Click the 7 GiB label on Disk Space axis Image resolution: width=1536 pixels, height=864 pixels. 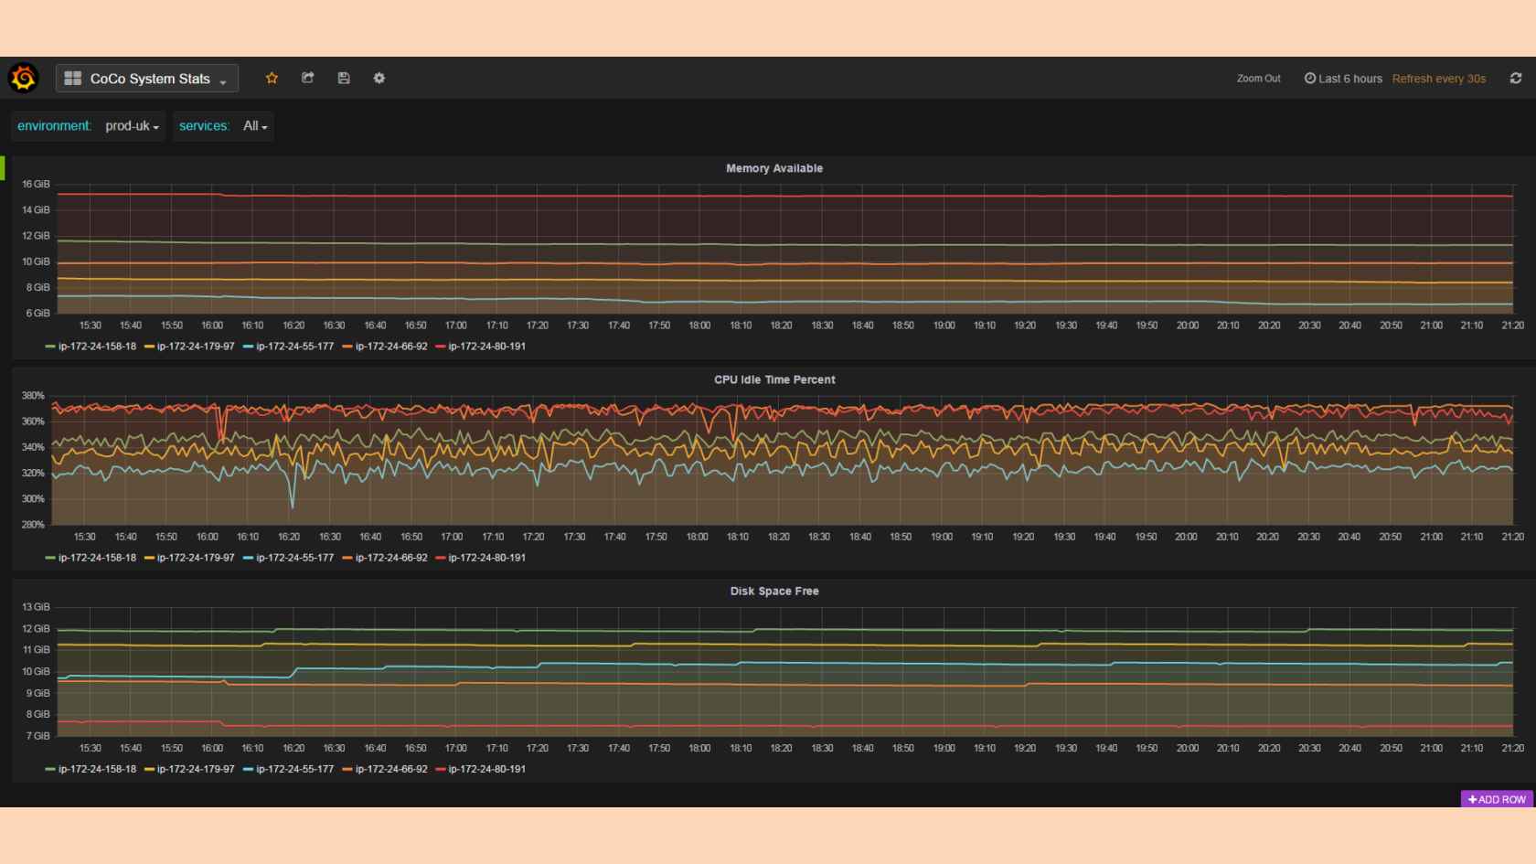37,736
